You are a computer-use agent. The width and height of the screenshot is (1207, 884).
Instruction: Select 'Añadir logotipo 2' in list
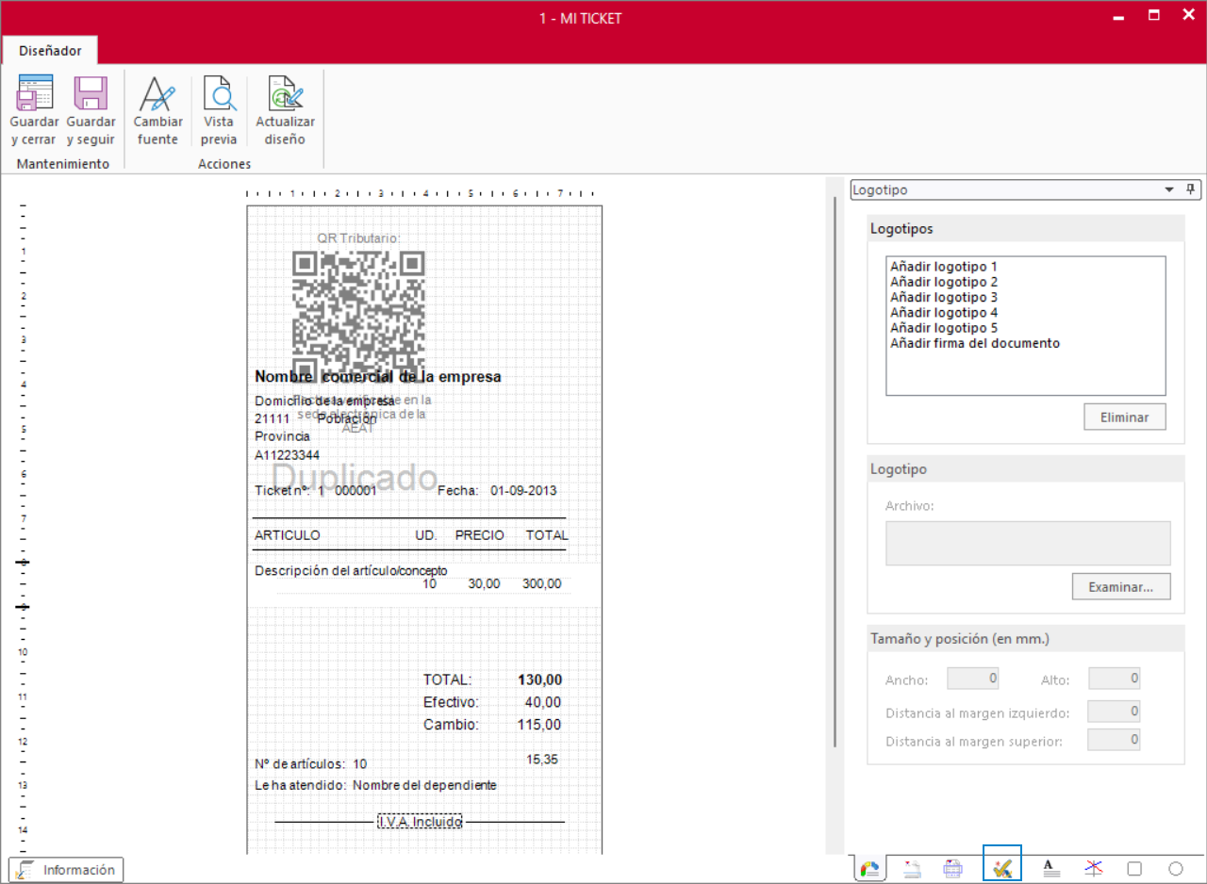[943, 282]
